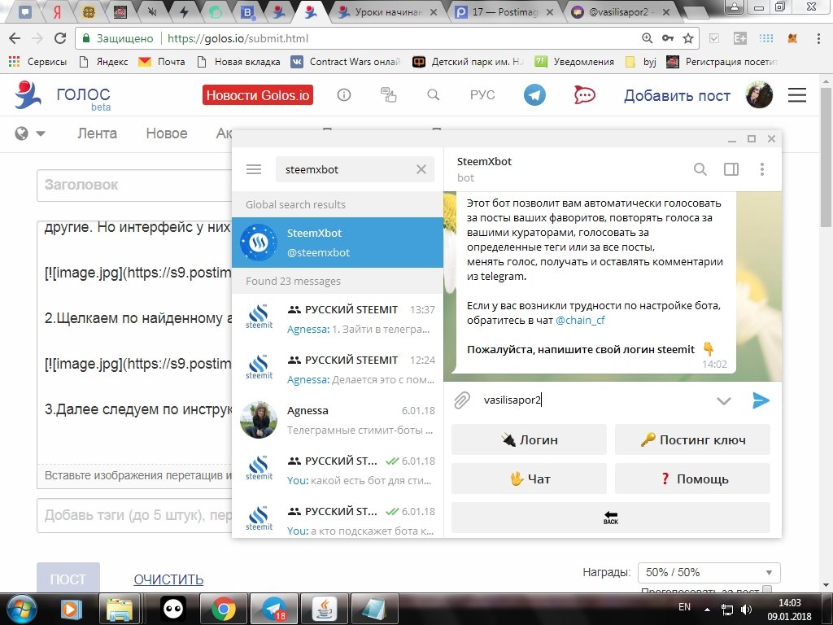The width and height of the screenshot is (833, 625).
Task: Toggle the Telegram side panel icon
Action: pos(731,169)
